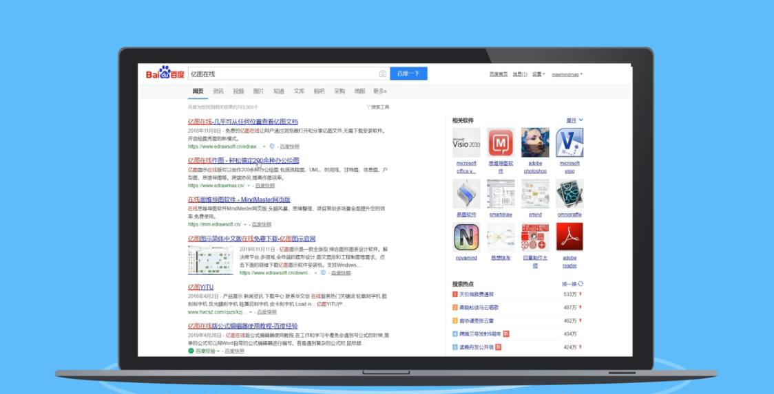
Task: Open the 思想快车 software icon
Action: click(501, 237)
